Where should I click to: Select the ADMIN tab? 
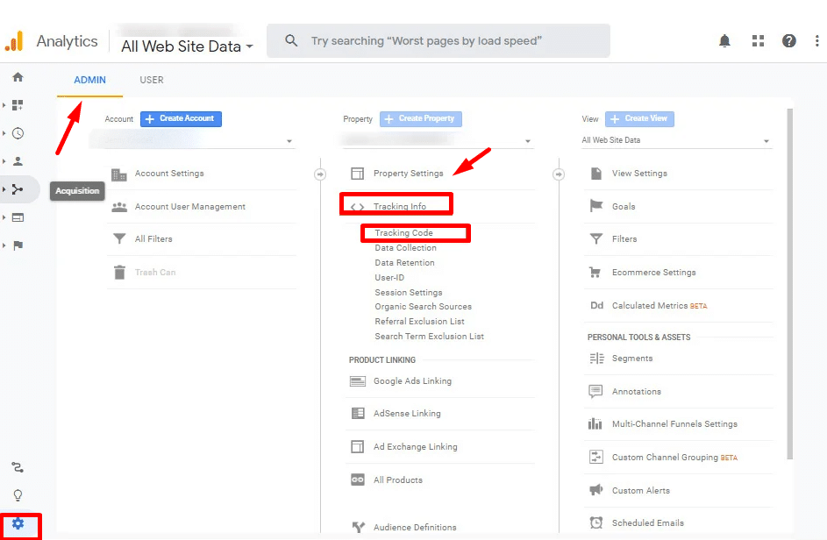(89, 80)
